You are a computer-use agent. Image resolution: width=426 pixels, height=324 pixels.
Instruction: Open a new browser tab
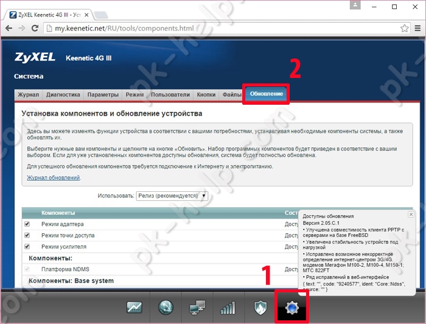coord(101,15)
